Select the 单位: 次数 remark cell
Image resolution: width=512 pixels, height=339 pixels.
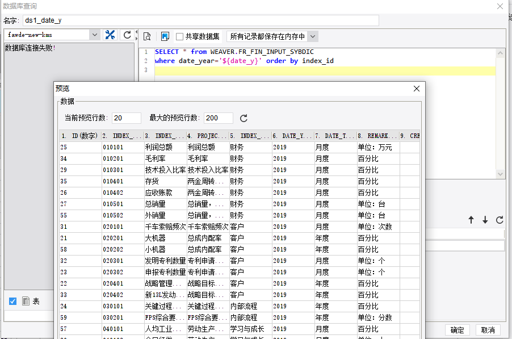pos(378,227)
